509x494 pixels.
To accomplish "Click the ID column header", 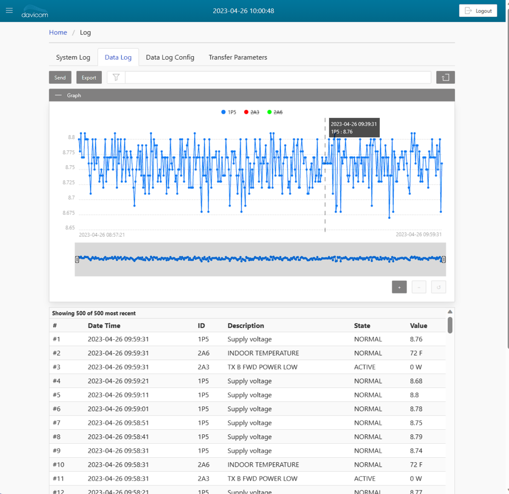I will (x=201, y=326).
